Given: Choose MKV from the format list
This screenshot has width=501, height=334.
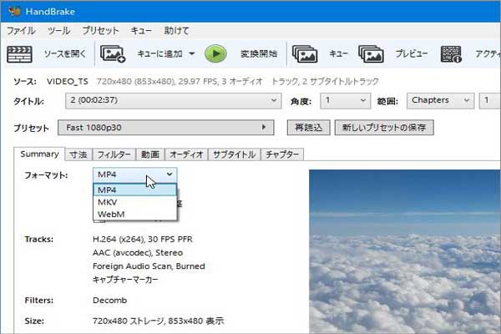Looking at the screenshot, I should pos(107,202).
